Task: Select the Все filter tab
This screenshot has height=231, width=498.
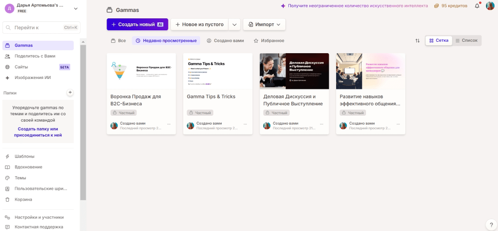Action: [118, 41]
